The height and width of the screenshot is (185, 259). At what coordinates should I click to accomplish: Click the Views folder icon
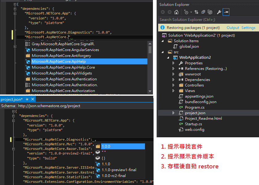click(x=181, y=91)
